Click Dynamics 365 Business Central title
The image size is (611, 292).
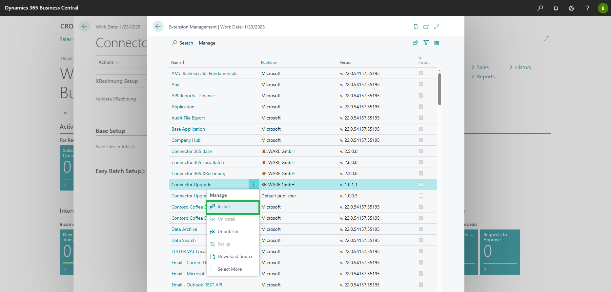pyautogui.click(x=42, y=8)
